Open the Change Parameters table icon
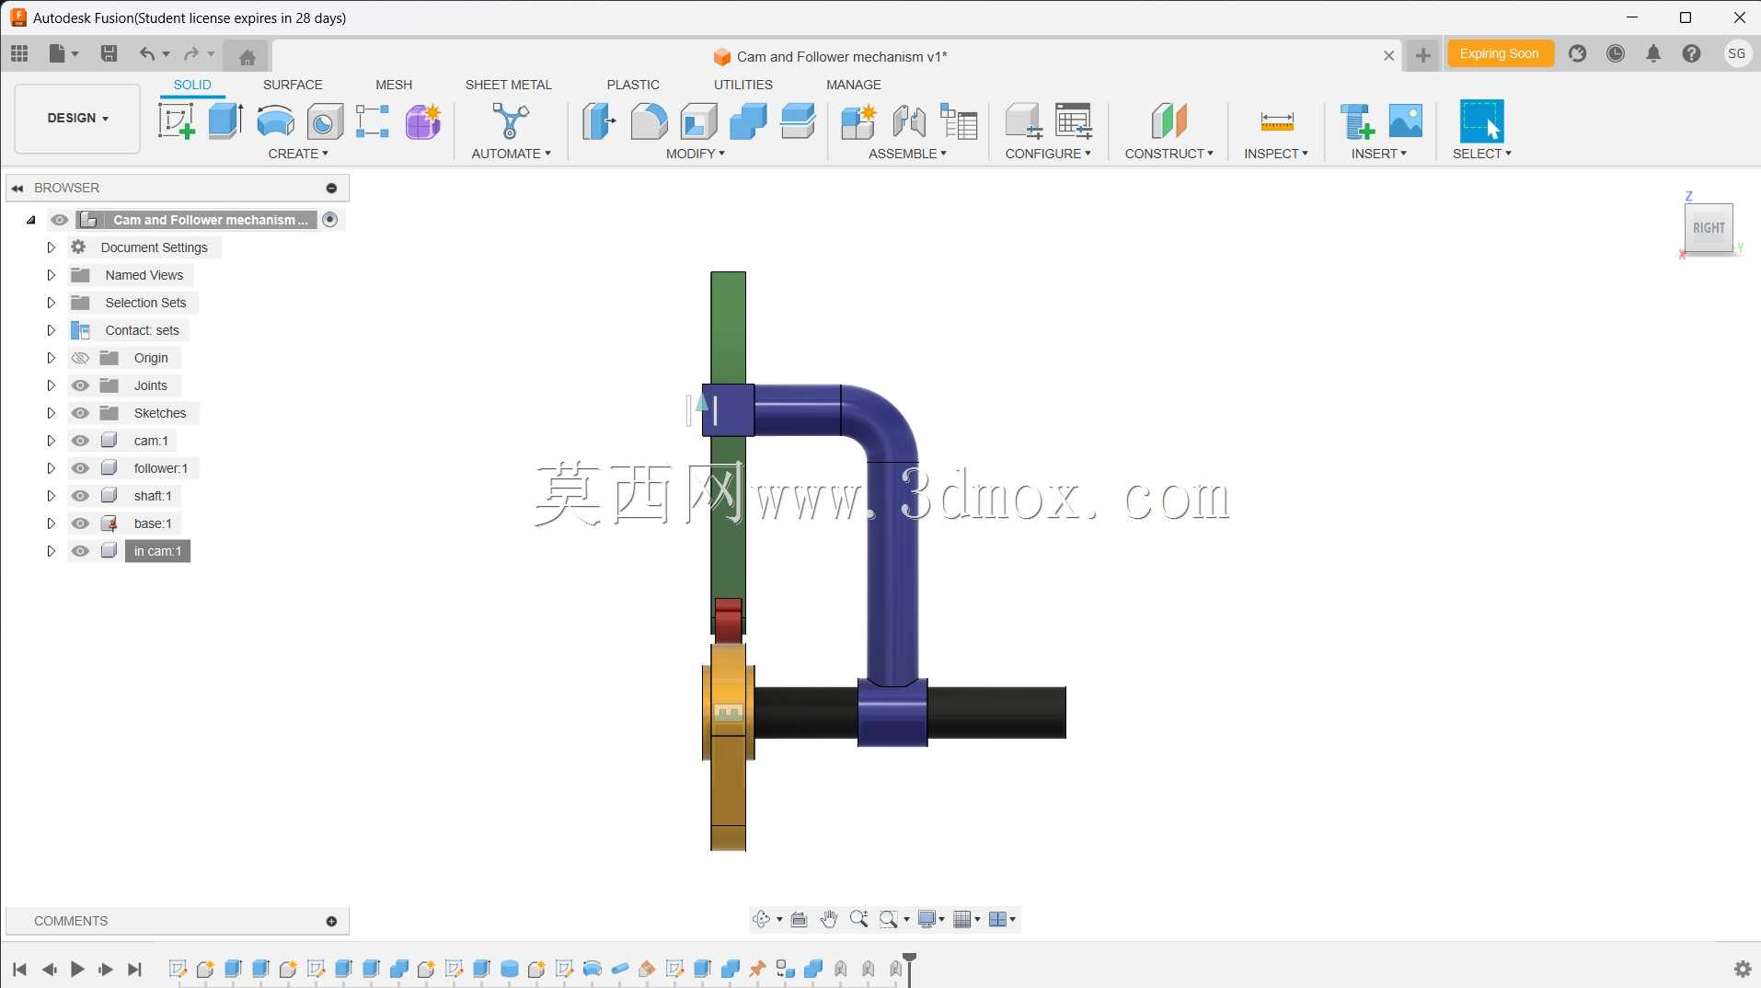This screenshot has width=1761, height=988. click(1073, 121)
